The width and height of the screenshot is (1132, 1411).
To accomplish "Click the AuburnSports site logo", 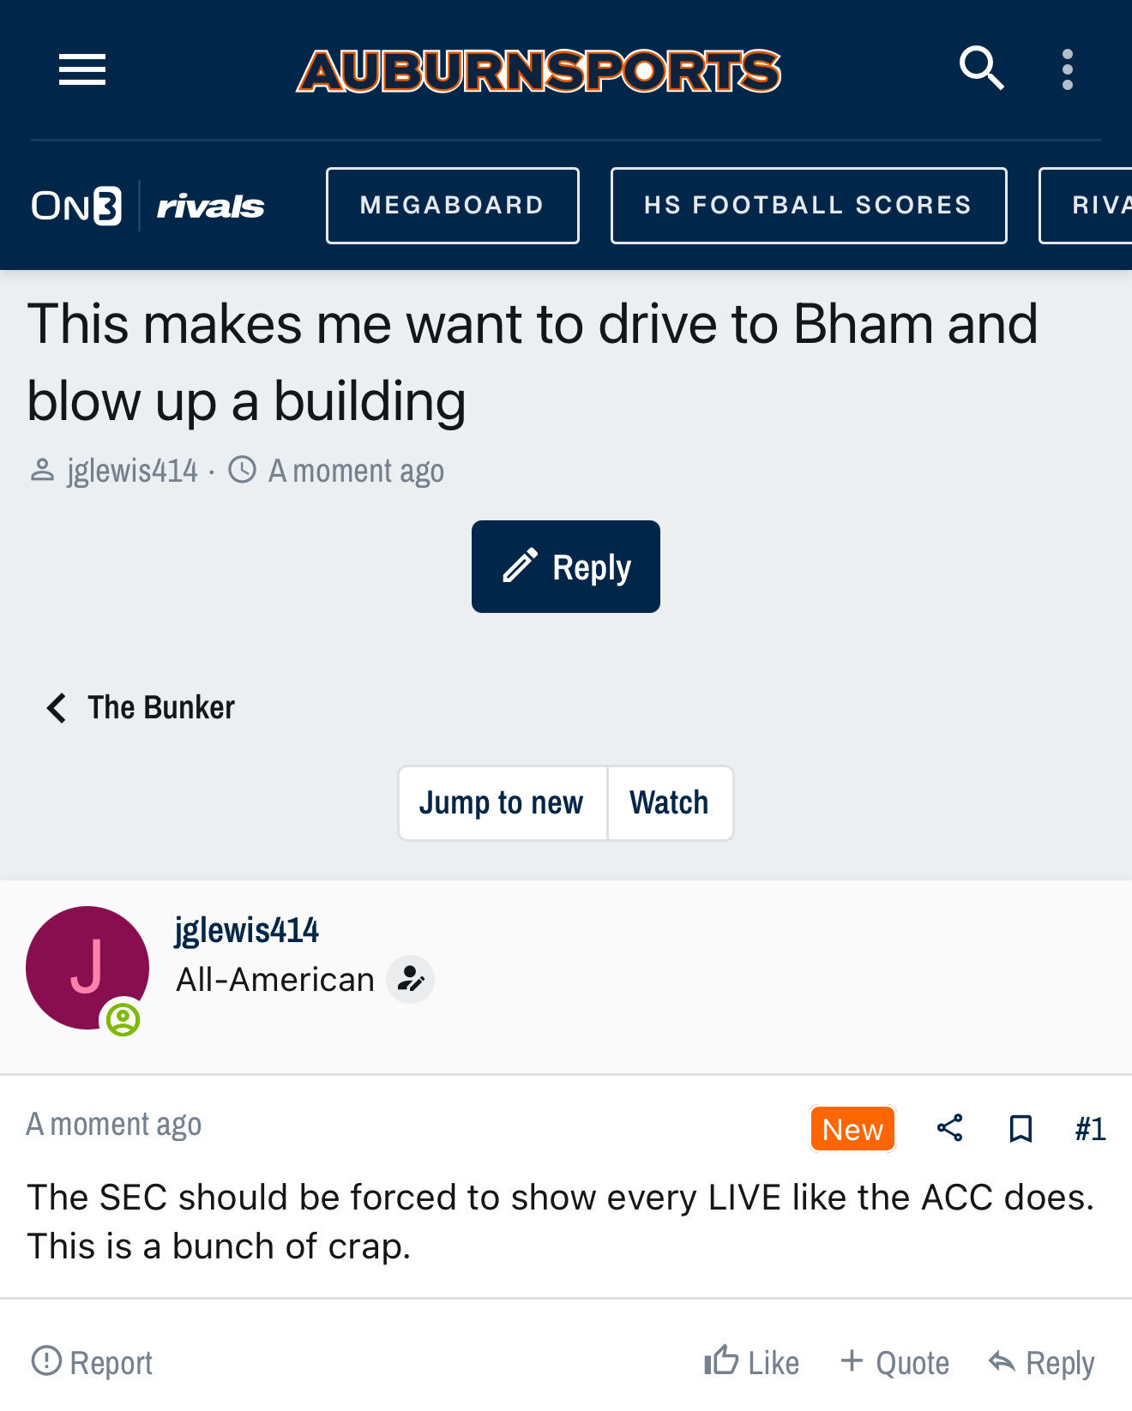I will click(x=539, y=70).
